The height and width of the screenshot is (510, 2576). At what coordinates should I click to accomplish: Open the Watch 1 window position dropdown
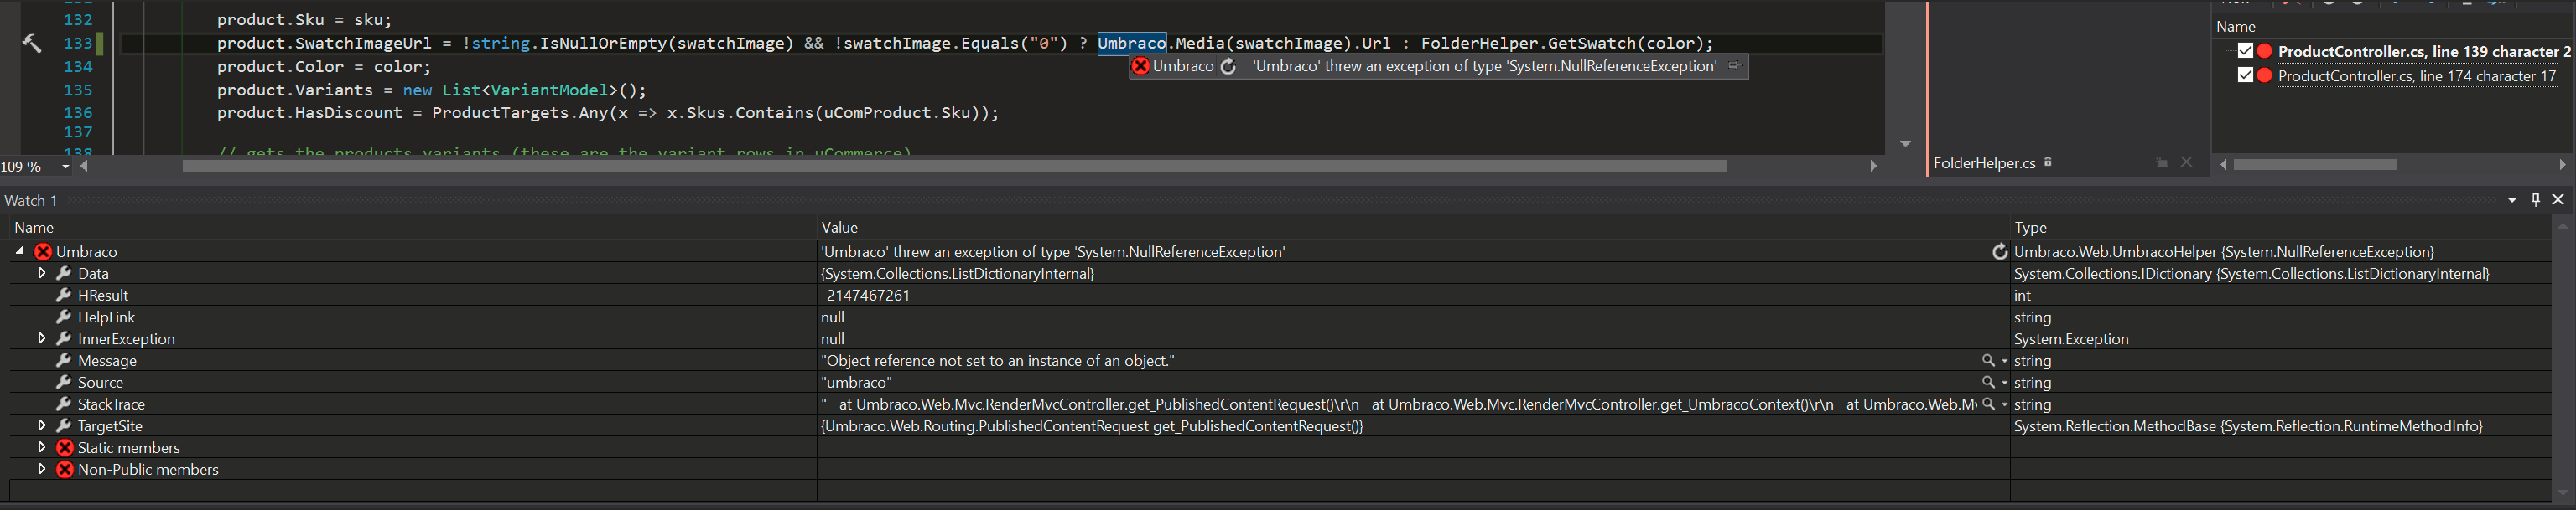click(x=2511, y=199)
